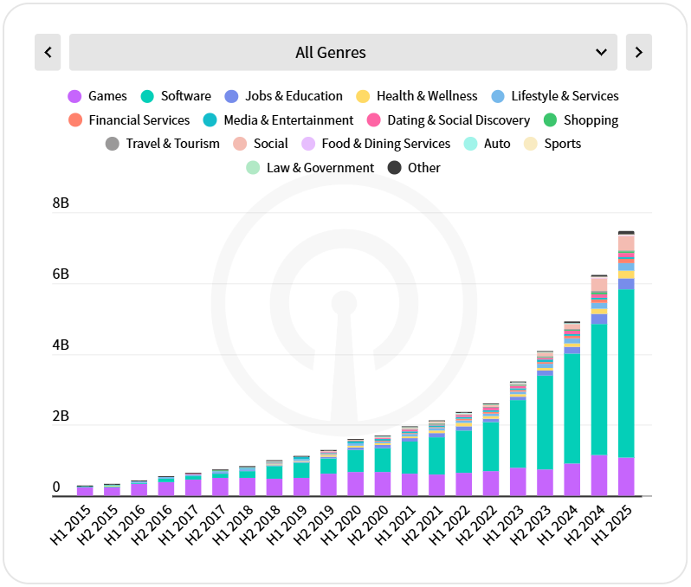
Task: Click the Travel & Tourism gray dot
Action: coord(112,144)
